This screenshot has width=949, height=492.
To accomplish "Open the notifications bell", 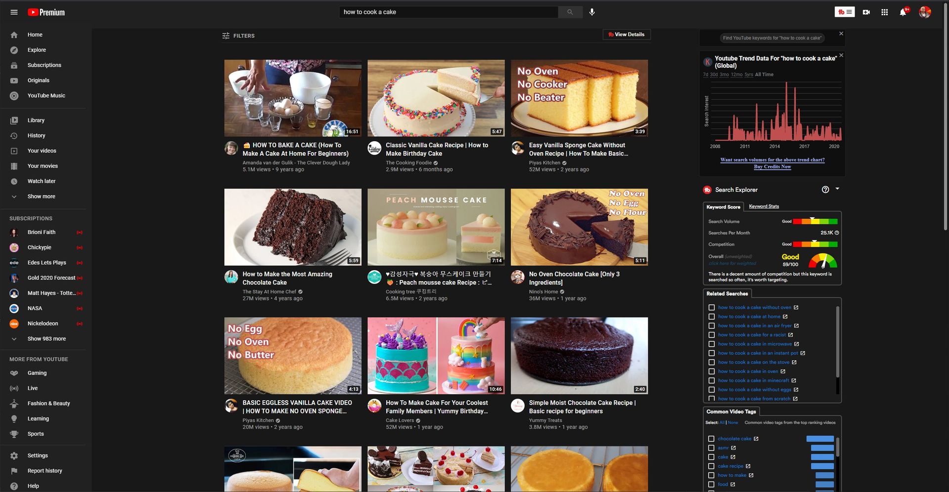I will click(903, 12).
